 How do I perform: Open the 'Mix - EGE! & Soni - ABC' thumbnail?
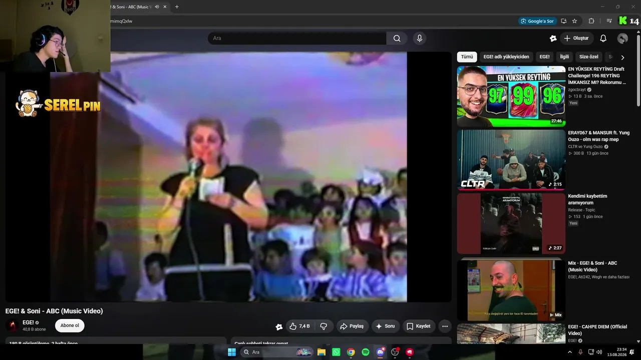(x=511, y=289)
